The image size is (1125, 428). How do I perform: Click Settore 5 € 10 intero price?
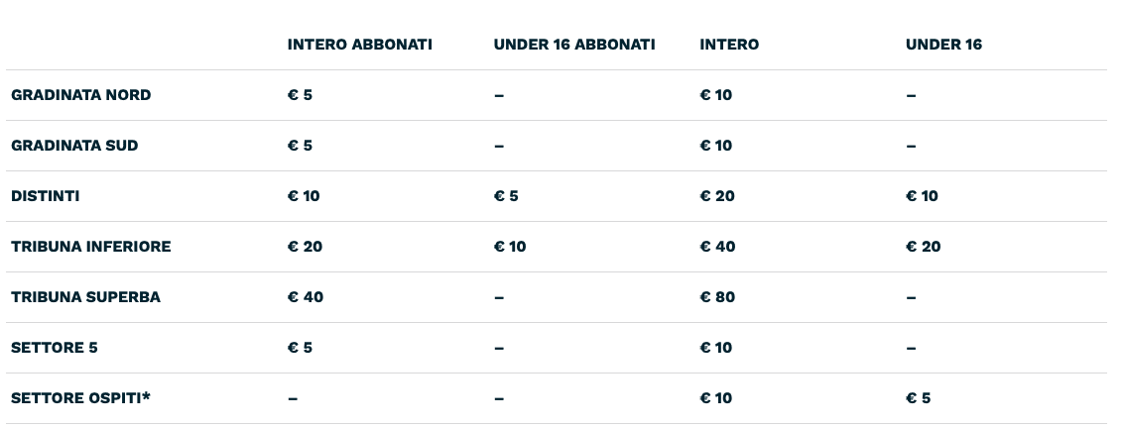point(716,348)
